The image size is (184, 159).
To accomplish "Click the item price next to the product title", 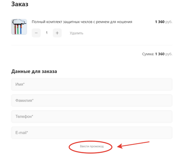I will click(x=160, y=22).
